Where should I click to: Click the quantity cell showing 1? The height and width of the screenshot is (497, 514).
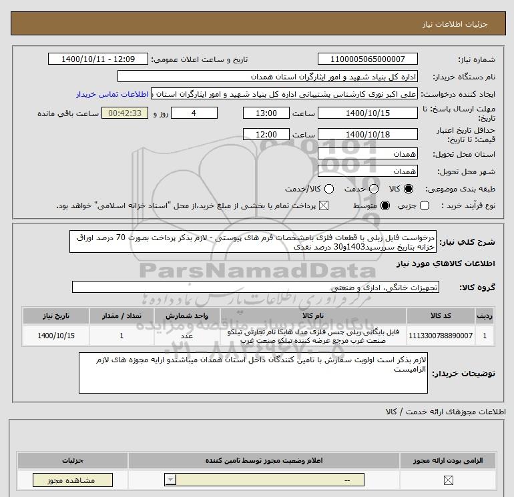(121, 336)
